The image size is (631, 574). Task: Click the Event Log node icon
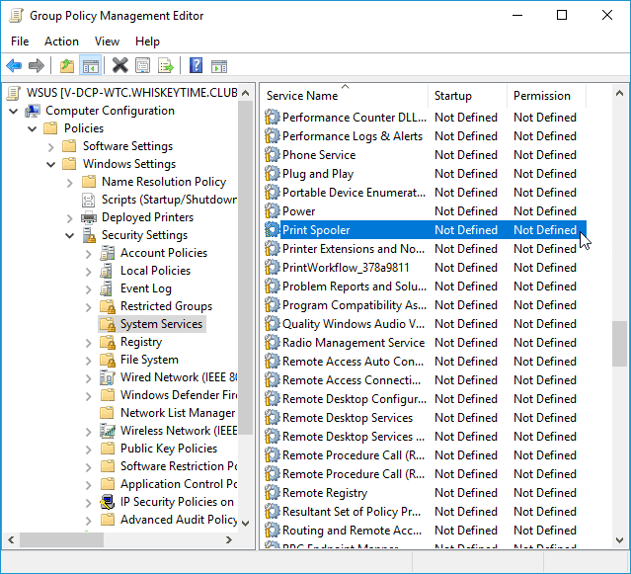click(x=107, y=288)
